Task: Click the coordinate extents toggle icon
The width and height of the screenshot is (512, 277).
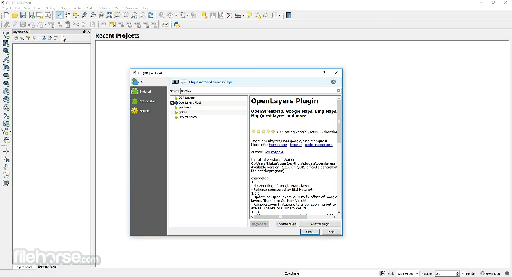Action: 382,273
